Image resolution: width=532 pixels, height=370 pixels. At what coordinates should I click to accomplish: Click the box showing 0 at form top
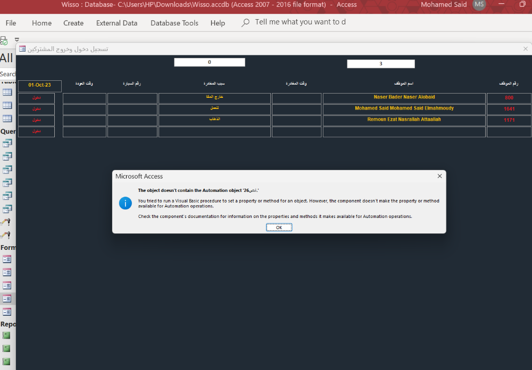pos(209,62)
